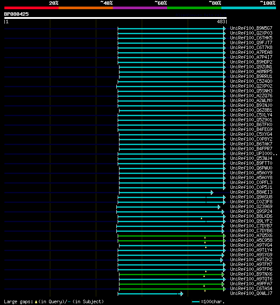
Task: Go to the UniRef100_A5C958 entry
Action: 251,241
